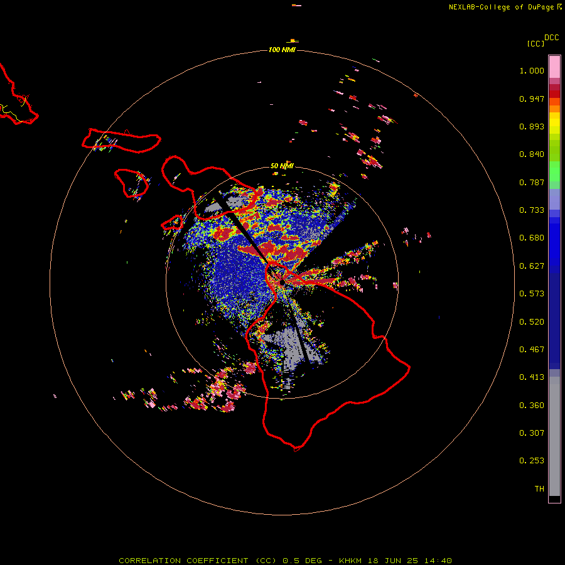Click the gray segment of the color bar
The image size is (565, 565).
tap(554, 436)
